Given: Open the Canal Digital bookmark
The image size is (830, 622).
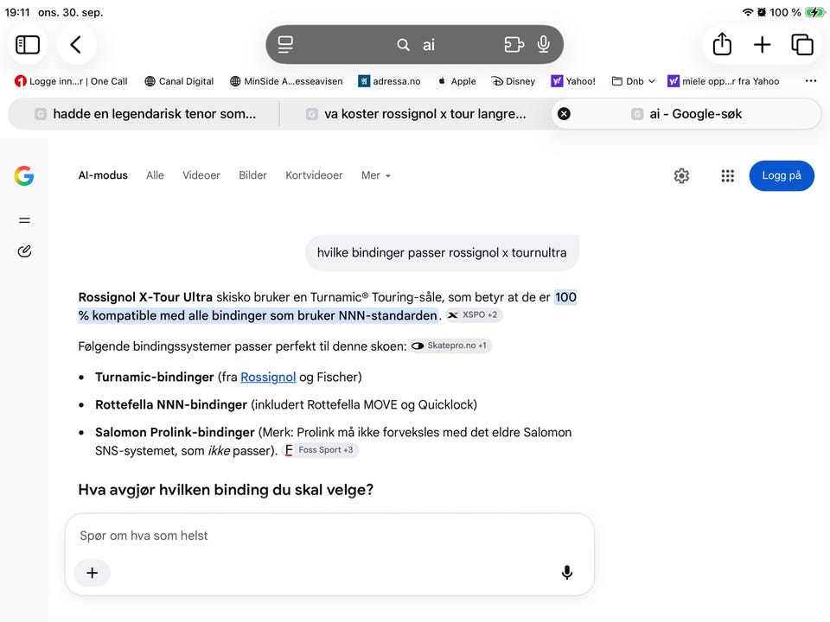Looking at the screenshot, I should tap(179, 81).
